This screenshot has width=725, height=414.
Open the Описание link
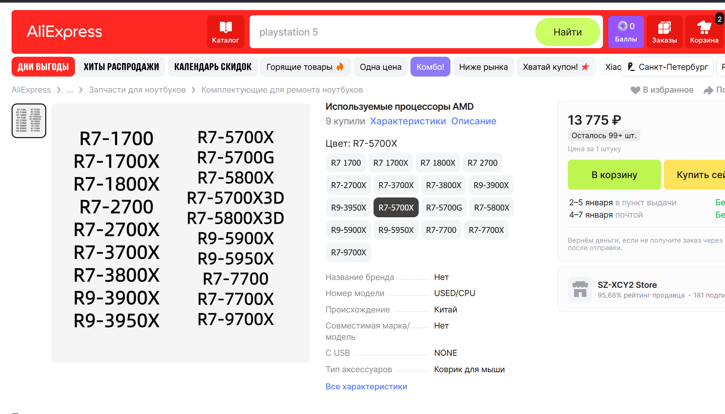click(474, 121)
